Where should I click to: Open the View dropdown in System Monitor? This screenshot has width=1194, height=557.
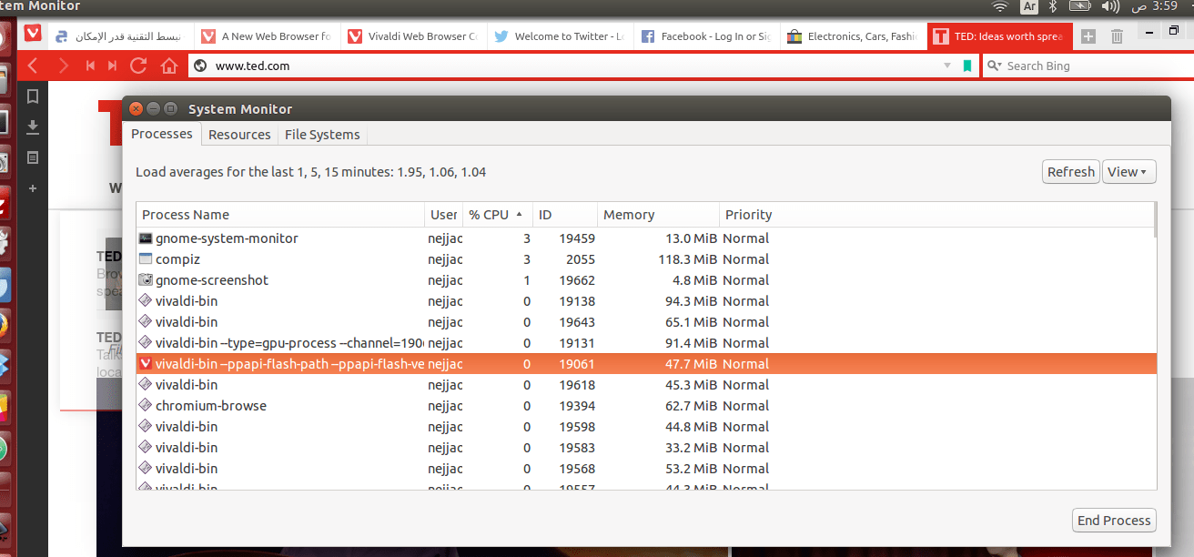1128,172
